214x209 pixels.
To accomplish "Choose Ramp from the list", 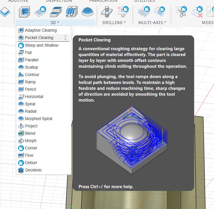I will (43, 82).
